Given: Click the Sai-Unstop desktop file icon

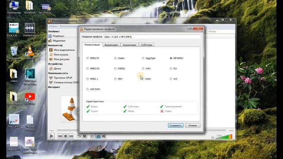Looking at the screenshot, I should coord(46,8).
